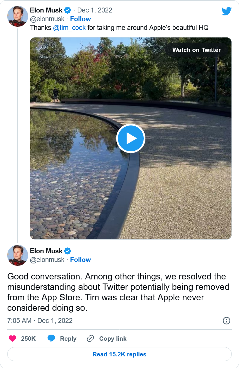This screenshot has width=239, height=368.
Task: Click the 250K likes count
Action: pyautogui.click(x=28, y=339)
